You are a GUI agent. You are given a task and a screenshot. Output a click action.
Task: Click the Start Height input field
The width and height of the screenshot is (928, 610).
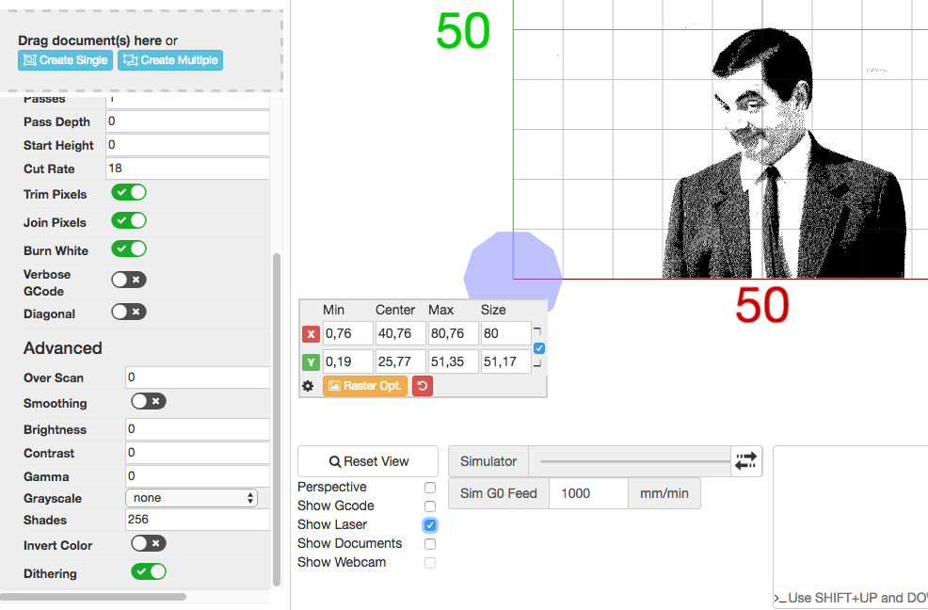pos(187,145)
